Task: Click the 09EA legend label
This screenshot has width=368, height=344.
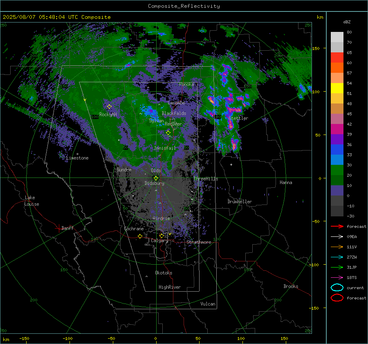Action: pyautogui.click(x=352, y=237)
